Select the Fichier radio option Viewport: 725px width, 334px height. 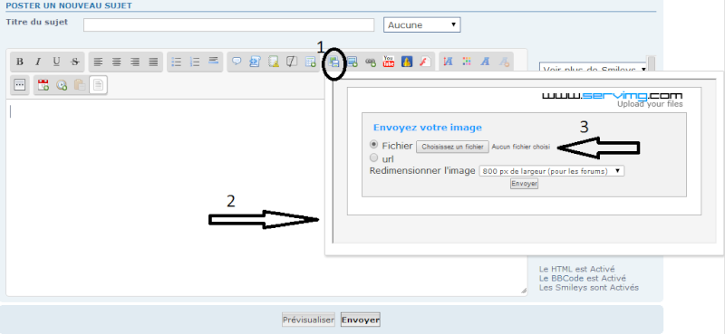coord(374,145)
